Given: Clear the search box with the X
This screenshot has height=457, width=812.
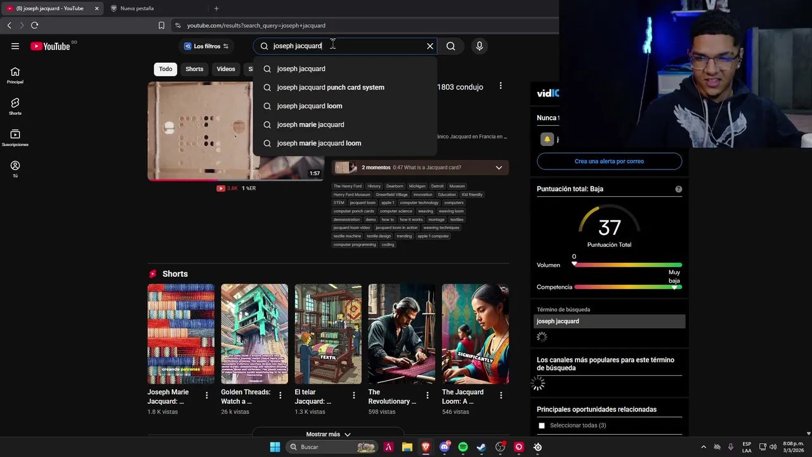Looking at the screenshot, I should coord(430,46).
